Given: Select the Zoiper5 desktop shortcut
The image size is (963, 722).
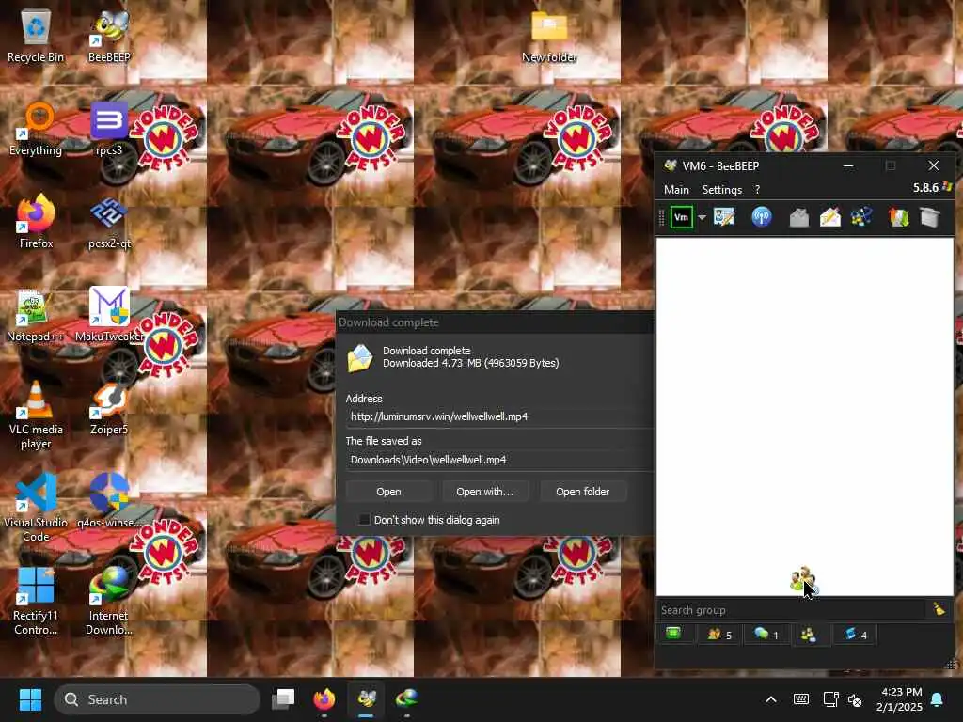Looking at the screenshot, I should coord(109,409).
